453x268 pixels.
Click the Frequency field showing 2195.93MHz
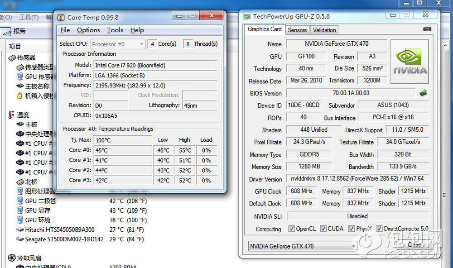[x=155, y=86]
